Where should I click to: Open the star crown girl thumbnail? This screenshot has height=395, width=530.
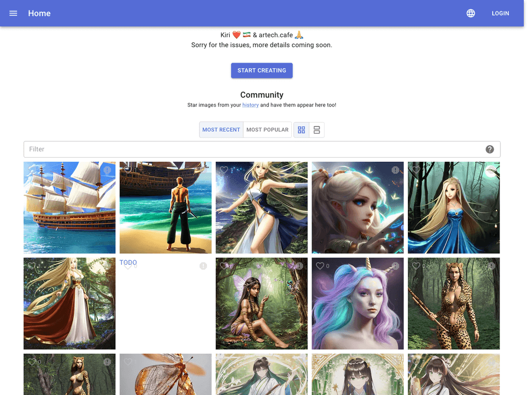[358, 374]
